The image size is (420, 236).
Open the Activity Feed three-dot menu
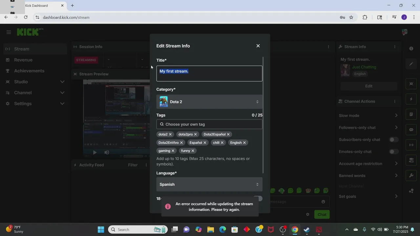[146, 165]
